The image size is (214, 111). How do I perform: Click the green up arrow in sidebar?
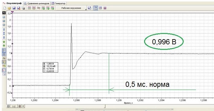[x=4, y=42]
